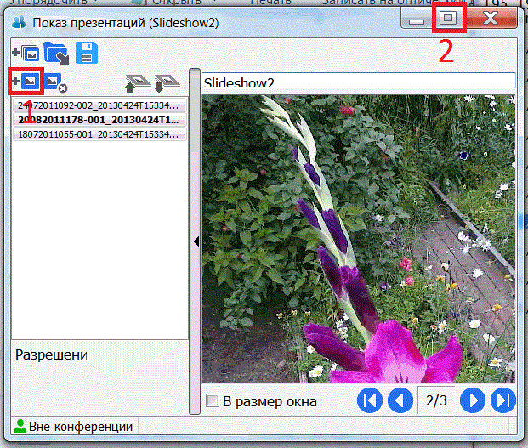Viewport: 528px width, 448px height.
Task: Collapse the left panel with the arrow handle
Action: coord(196,241)
